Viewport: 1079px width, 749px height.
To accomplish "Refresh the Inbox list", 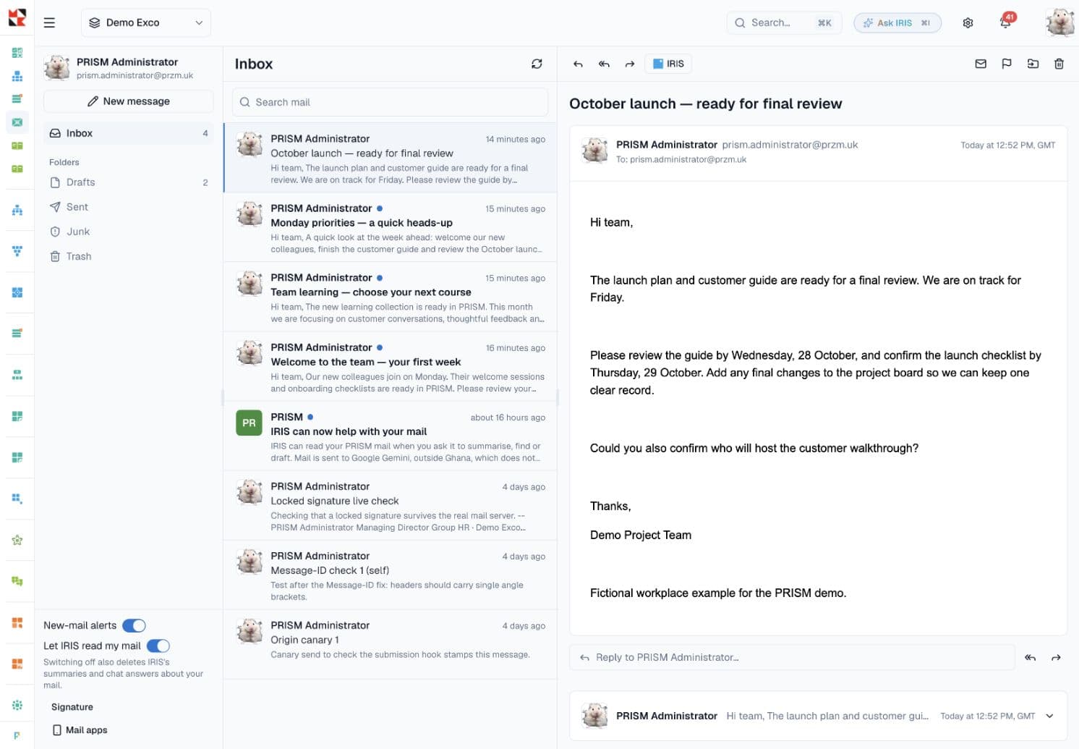I will point(537,64).
